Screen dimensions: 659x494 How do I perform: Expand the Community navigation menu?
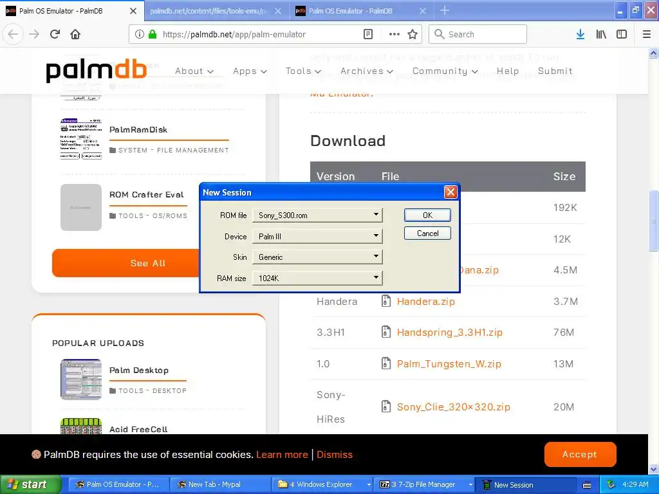[445, 71]
